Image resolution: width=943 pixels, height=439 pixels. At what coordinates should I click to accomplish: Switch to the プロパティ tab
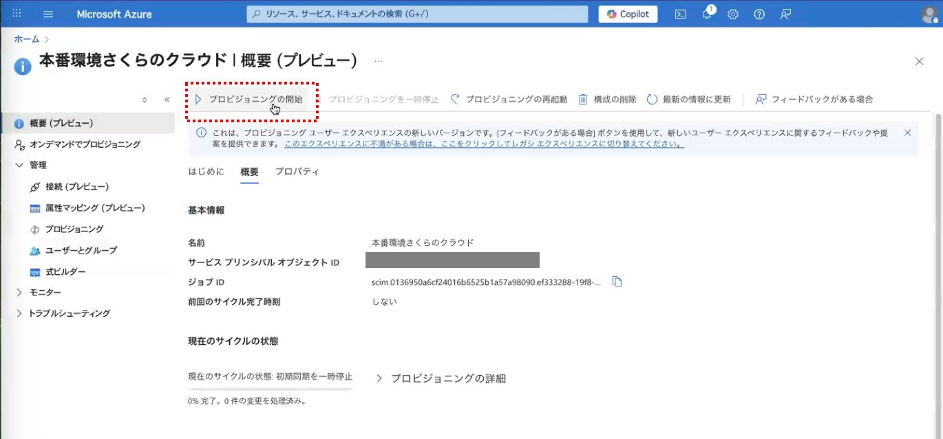pos(297,172)
